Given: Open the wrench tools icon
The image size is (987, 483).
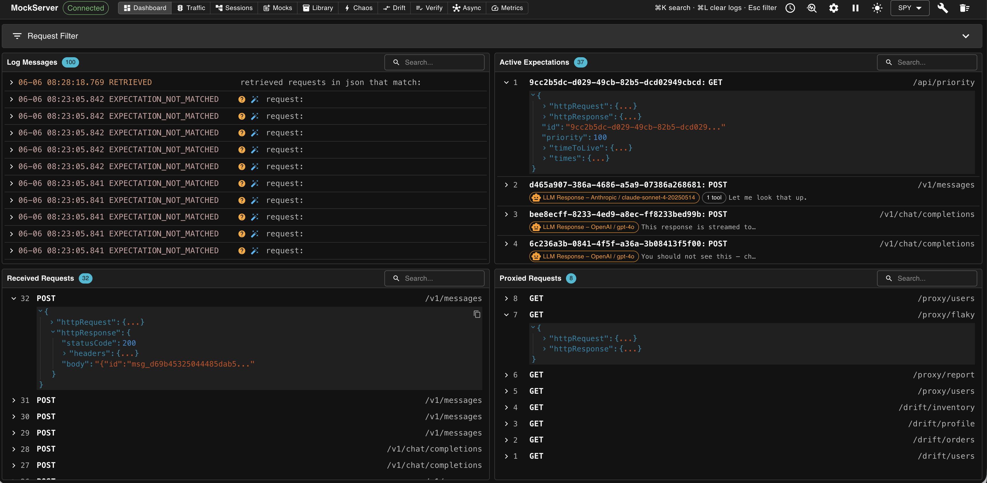Looking at the screenshot, I should (943, 8).
